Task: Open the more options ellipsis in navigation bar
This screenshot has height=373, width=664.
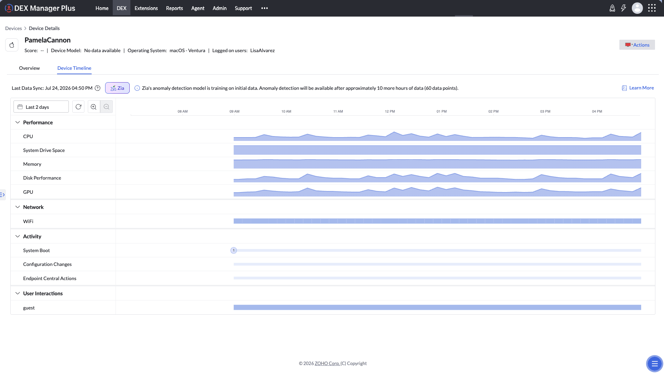Action: tap(265, 8)
